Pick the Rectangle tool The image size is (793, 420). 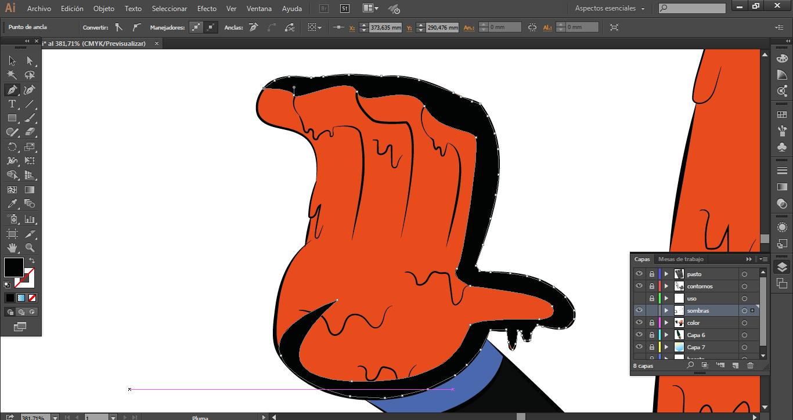(x=12, y=118)
